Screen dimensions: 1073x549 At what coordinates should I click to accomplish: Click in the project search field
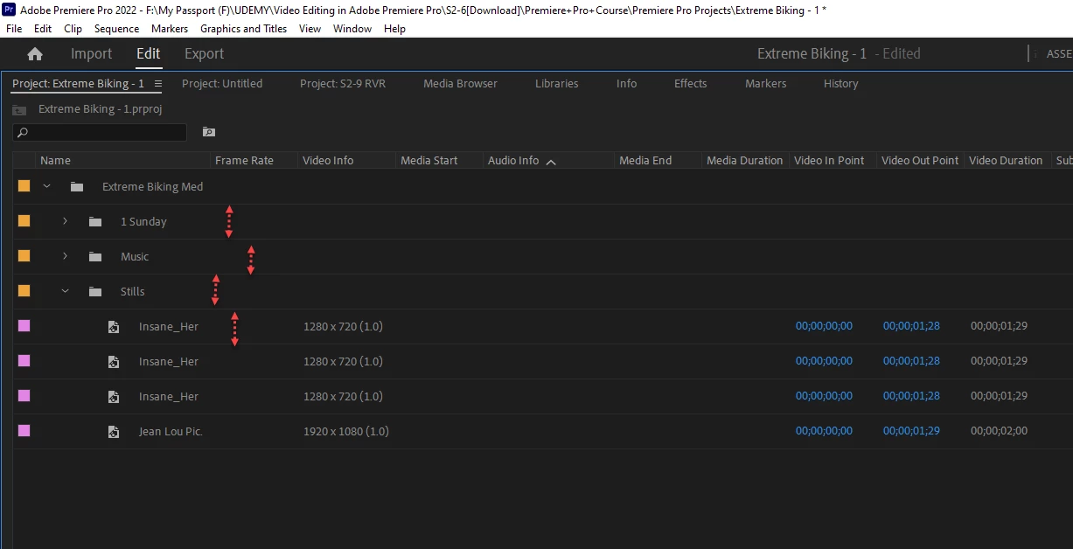[x=100, y=133]
